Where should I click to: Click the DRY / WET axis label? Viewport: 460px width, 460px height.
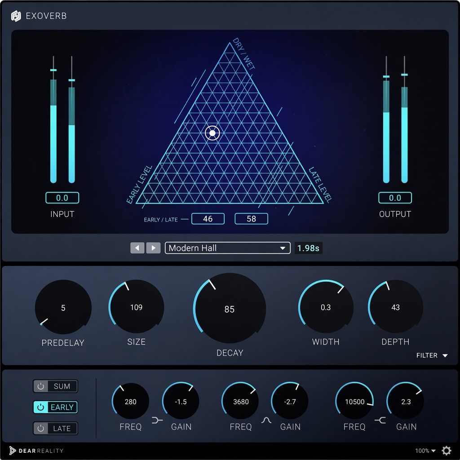(244, 54)
